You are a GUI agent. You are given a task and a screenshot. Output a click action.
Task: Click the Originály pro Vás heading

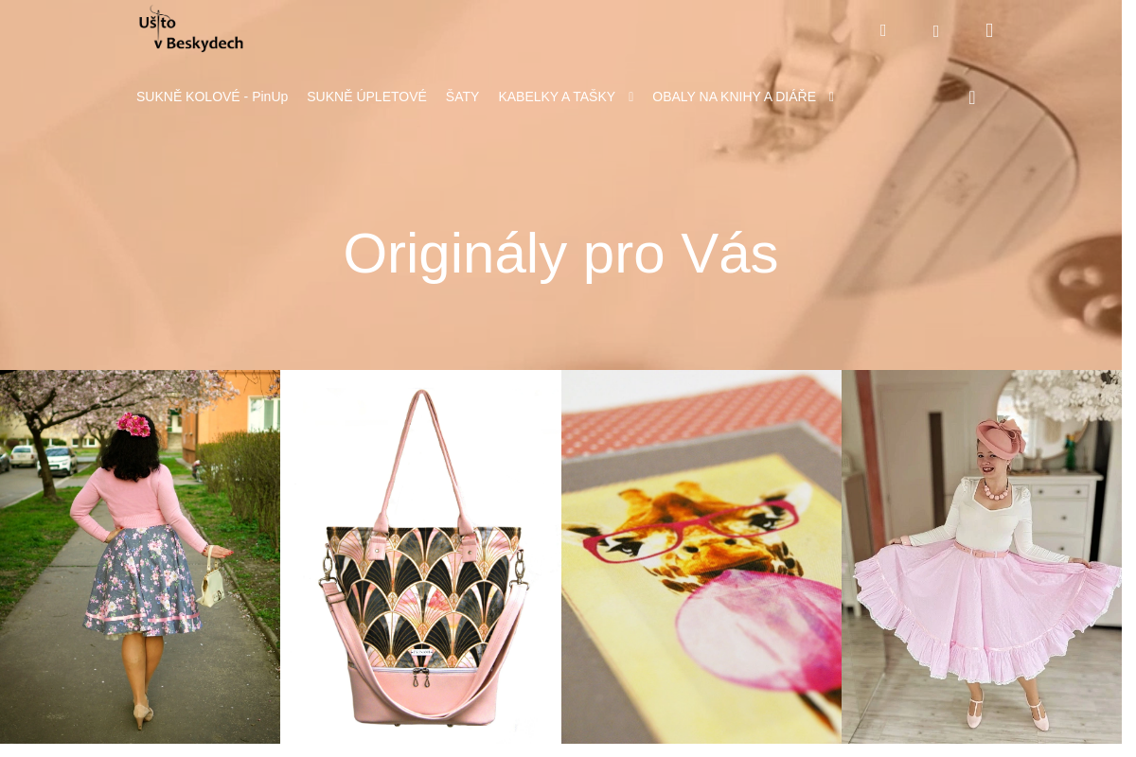tap(560, 254)
